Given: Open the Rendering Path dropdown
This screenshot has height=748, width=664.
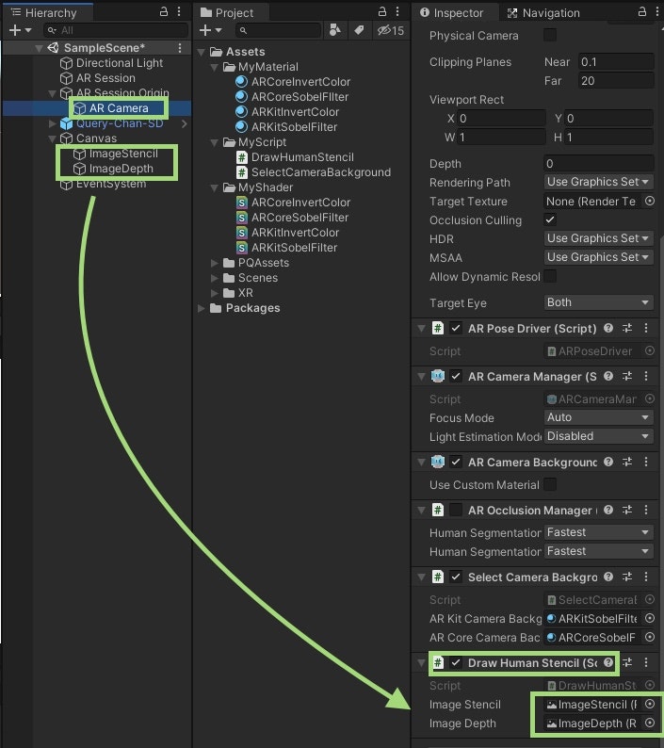Looking at the screenshot, I should (x=598, y=182).
